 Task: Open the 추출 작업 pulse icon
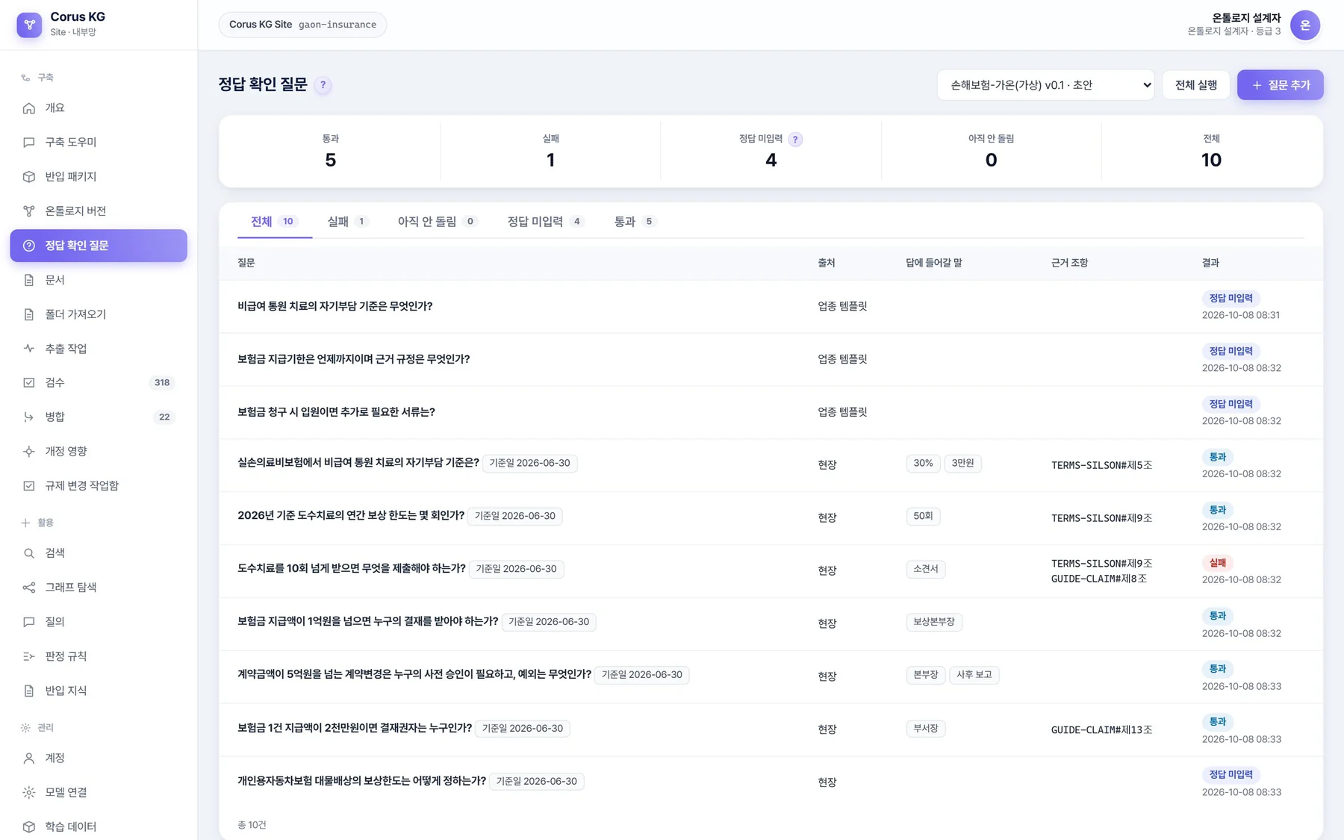28,349
